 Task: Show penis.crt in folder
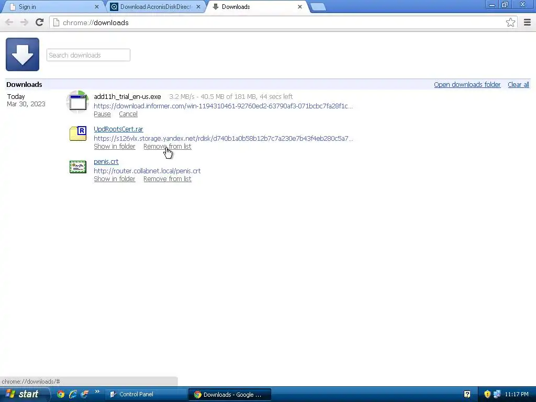pos(115,179)
